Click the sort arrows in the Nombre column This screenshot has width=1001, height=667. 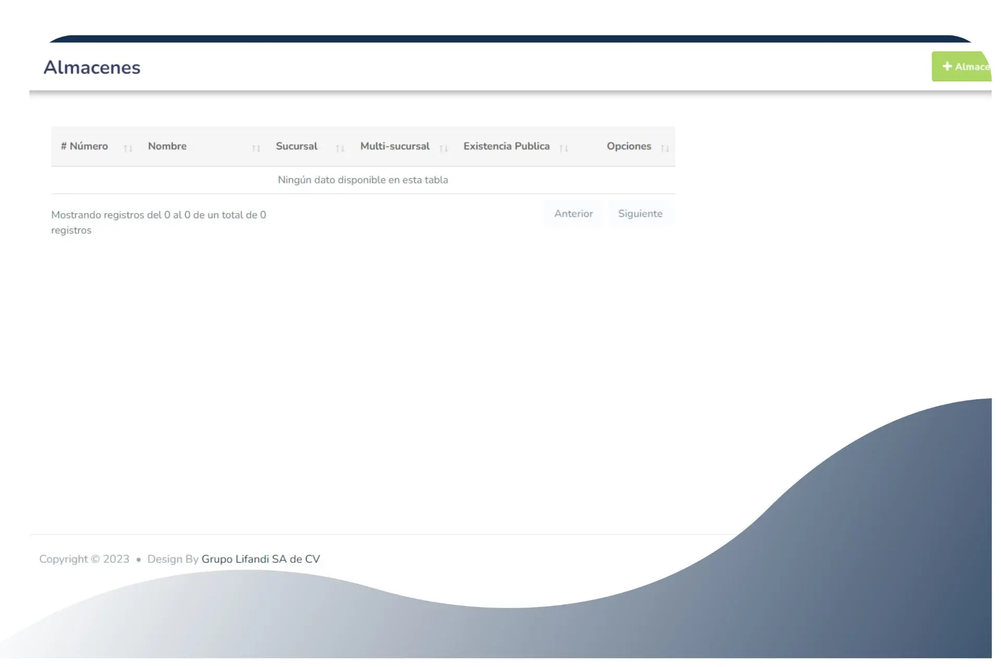click(x=255, y=149)
